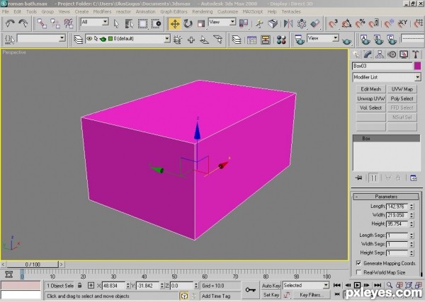Click the UVW Map modifier button
425x302 pixels.
click(x=402, y=89)
